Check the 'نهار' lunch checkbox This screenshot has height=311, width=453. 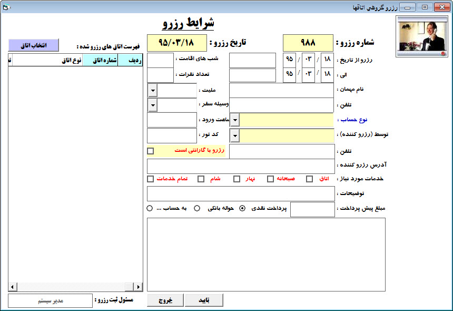point(237,179)
